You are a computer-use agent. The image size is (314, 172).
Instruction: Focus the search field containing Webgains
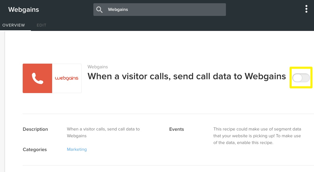[160, 9]
